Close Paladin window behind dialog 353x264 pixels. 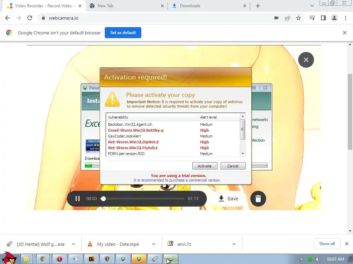pos(265,88)
